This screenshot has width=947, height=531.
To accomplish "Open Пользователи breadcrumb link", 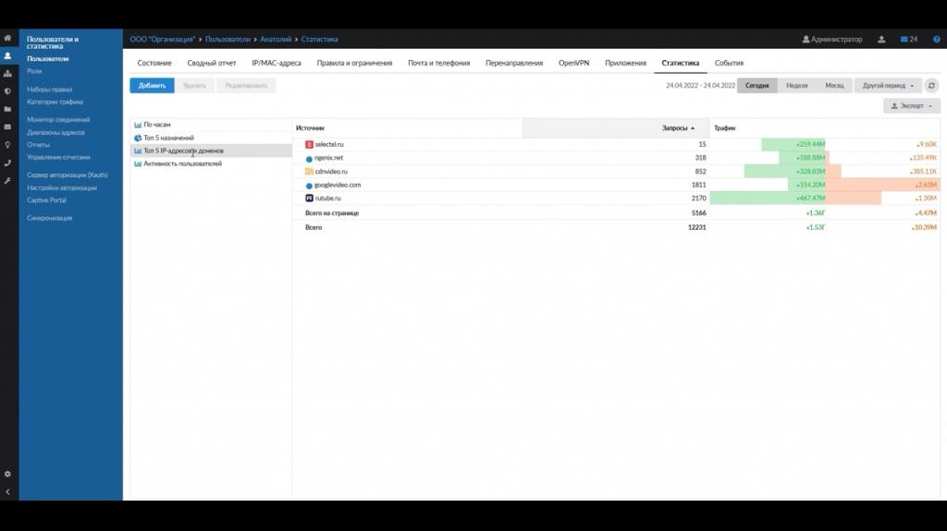I will (x=228, y=39).
